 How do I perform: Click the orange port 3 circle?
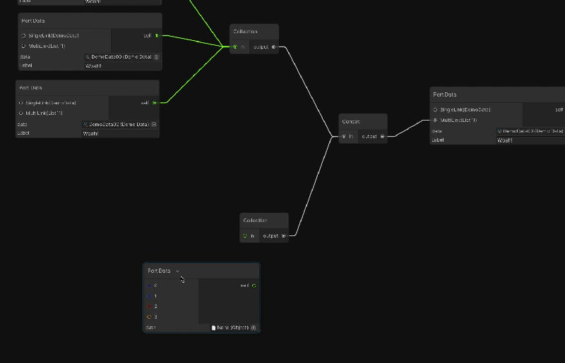point(149,317)
